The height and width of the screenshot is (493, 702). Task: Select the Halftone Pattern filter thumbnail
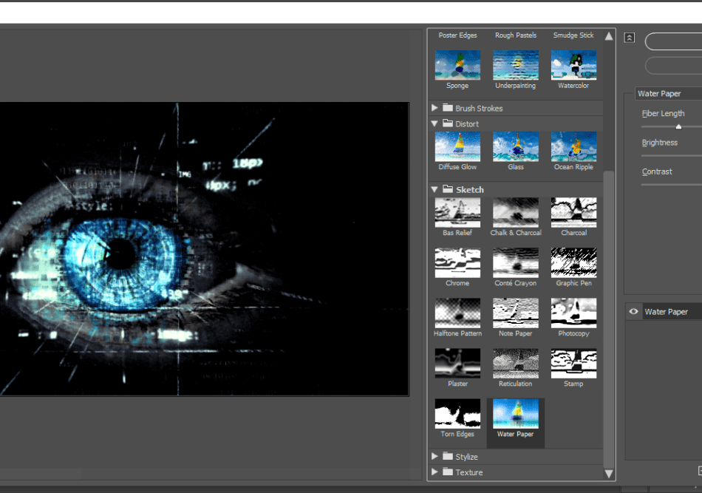point(457,313)
